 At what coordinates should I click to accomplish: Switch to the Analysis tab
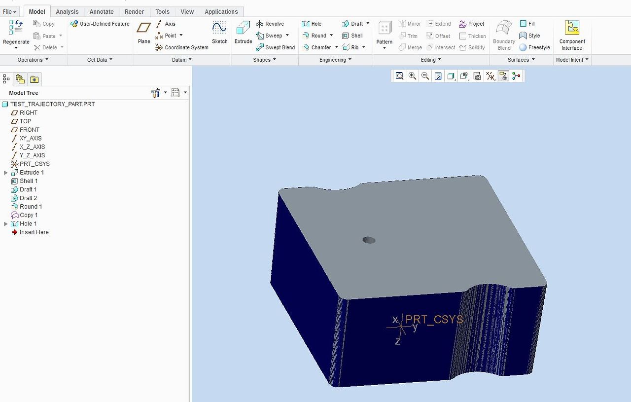click(x=67, y=11)
